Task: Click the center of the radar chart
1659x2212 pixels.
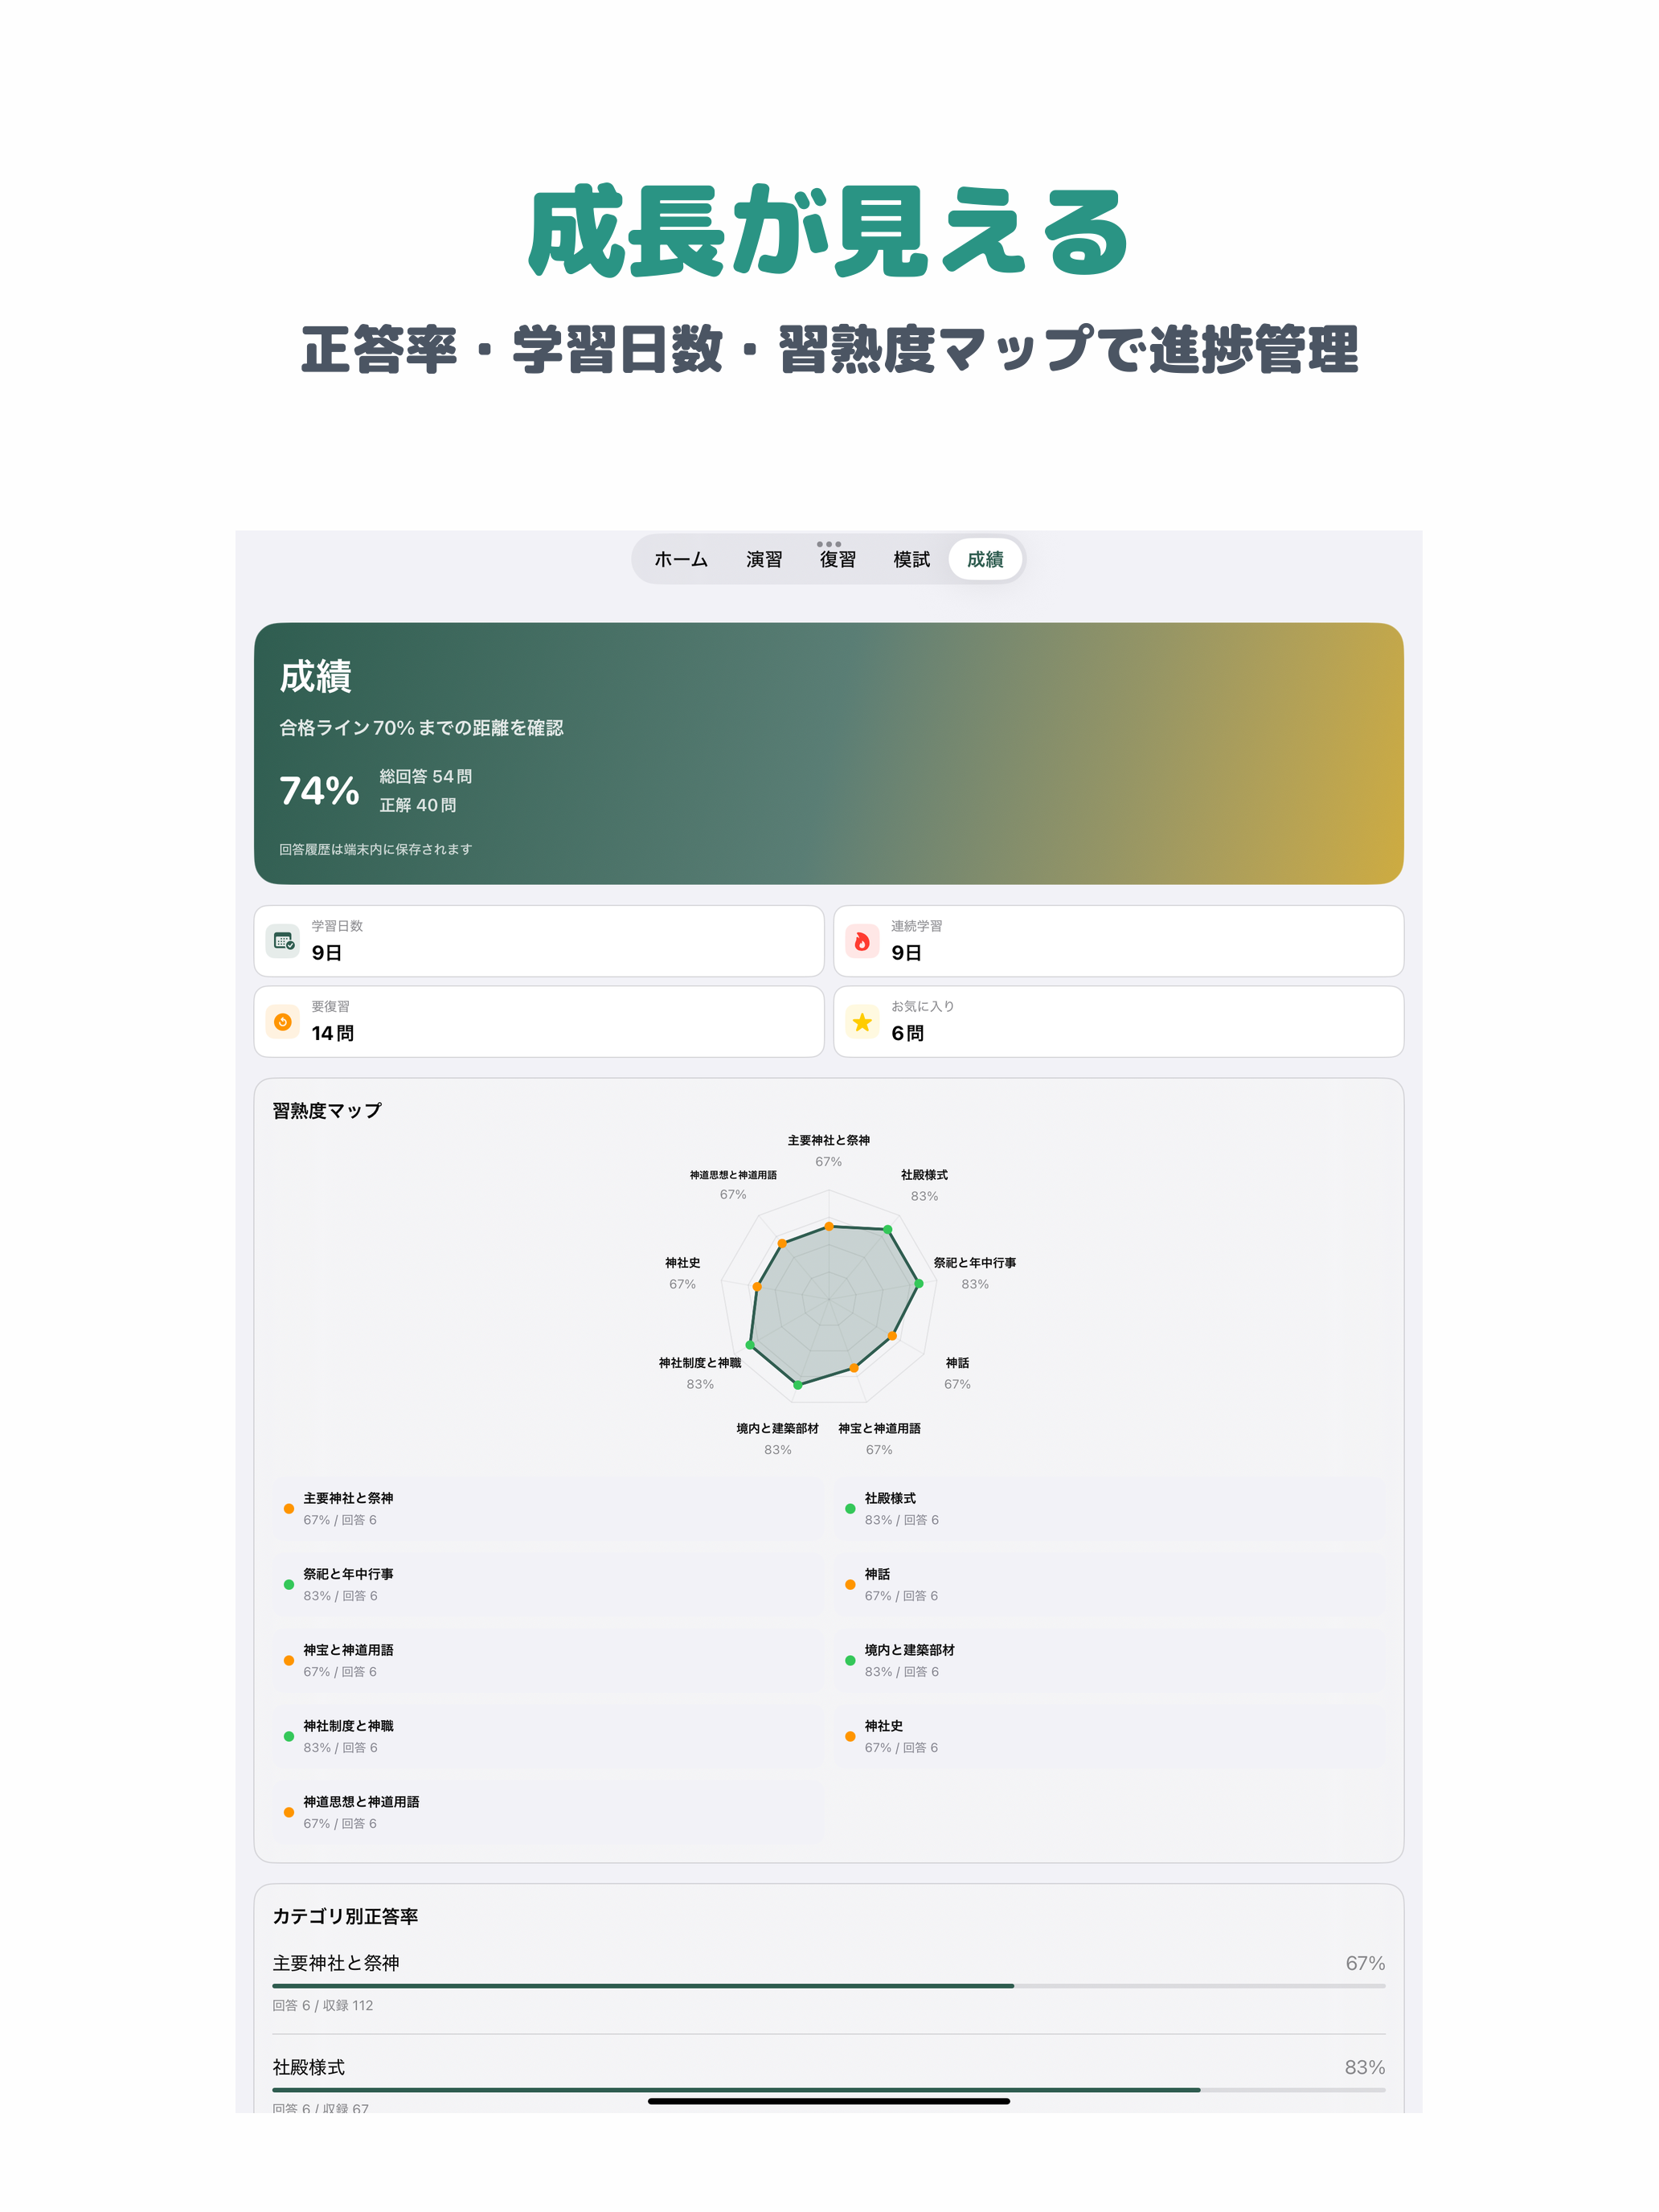Action: pyautogui.click(x=829, y=1300)
